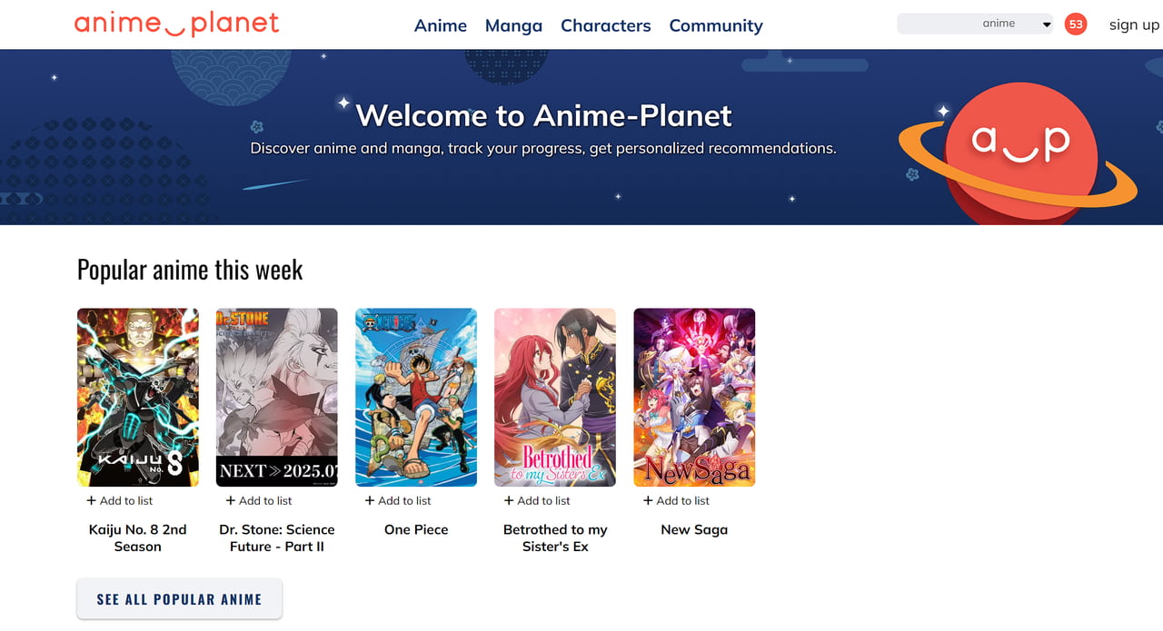Open Kaiju No. 8 2nd Season poster
Screen dimensions: 1163x631
coord(138,398)
